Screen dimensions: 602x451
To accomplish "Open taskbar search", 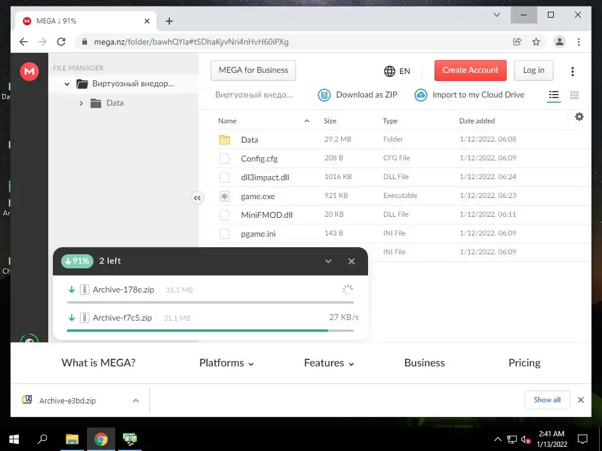I will pyautogui.click(x=42, y=439).
